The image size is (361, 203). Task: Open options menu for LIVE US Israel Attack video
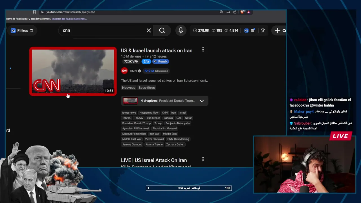pos(203,159)
